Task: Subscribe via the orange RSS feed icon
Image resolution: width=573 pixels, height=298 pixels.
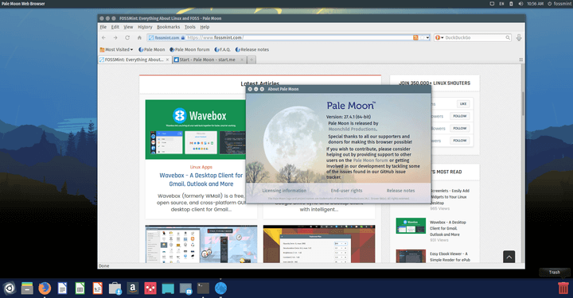Action: 415,37
